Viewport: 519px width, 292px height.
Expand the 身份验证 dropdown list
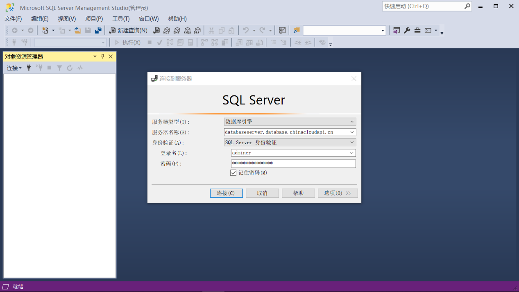(x=351, y=142)
